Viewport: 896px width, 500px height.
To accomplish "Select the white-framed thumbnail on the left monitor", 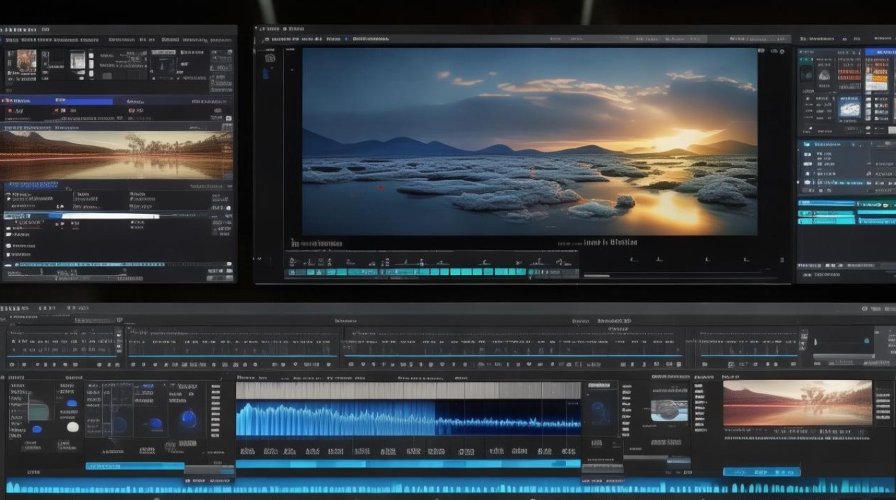I will 78,60.
